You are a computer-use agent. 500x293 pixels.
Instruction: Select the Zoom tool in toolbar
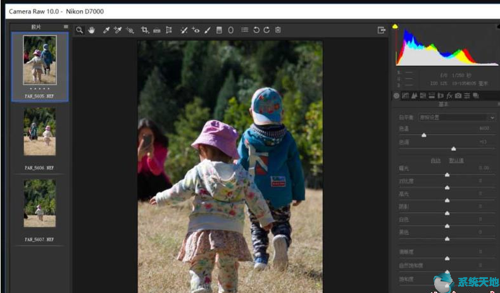pos(80,30)
